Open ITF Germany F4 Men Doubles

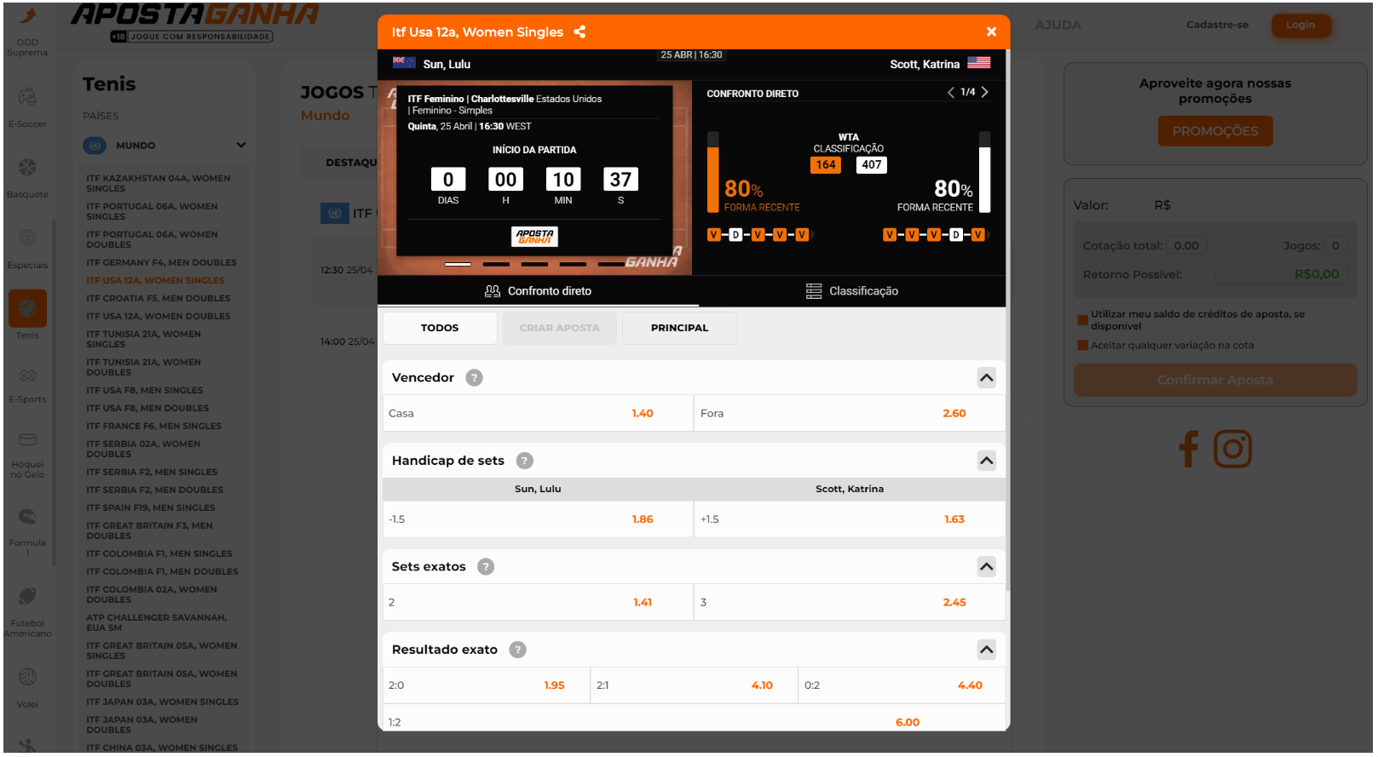click(161, 263)
